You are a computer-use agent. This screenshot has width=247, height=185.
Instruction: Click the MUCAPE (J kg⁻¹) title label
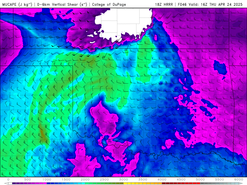pyautogui.click(x=17, y=5)
